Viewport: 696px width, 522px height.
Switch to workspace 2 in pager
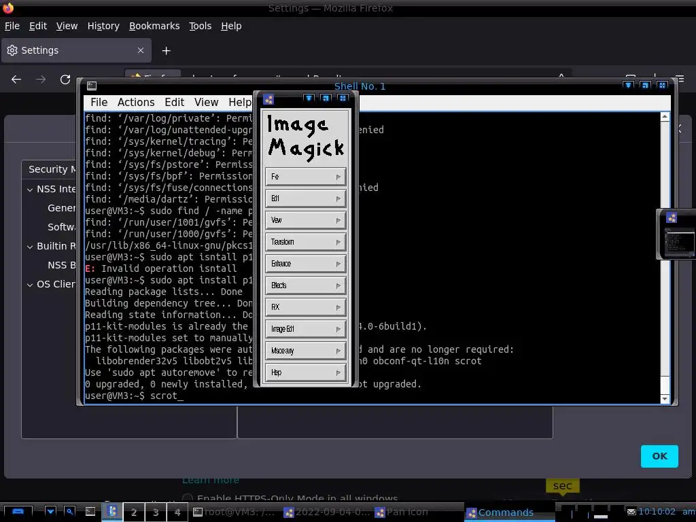134,512
